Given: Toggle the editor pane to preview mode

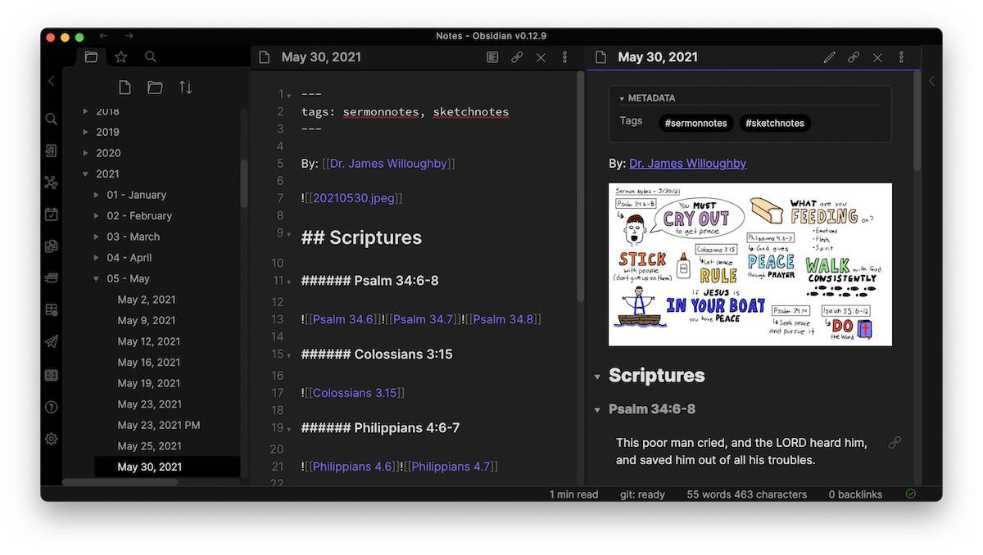Looking at the screenshot, I should pos(492,57).
